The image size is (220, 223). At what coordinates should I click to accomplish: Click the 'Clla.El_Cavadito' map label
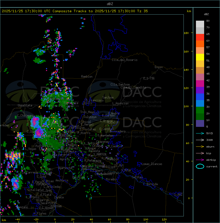tap(133, 87)
